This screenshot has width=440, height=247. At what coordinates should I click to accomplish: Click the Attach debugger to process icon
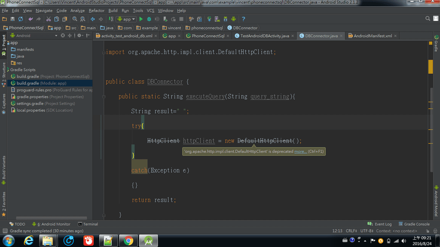click(165, 19)
